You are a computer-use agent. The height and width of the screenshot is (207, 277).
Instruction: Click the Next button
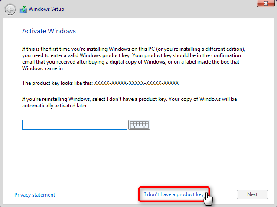click(x=252, y=194)
